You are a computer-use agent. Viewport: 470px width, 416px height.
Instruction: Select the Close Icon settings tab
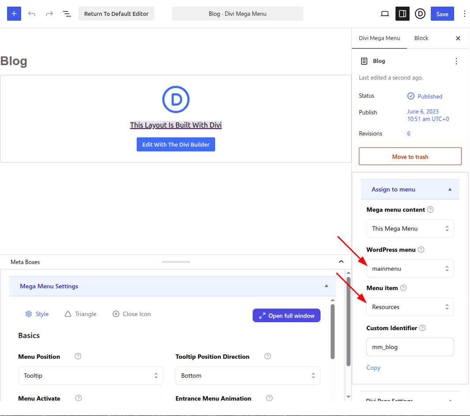(131, 314)
